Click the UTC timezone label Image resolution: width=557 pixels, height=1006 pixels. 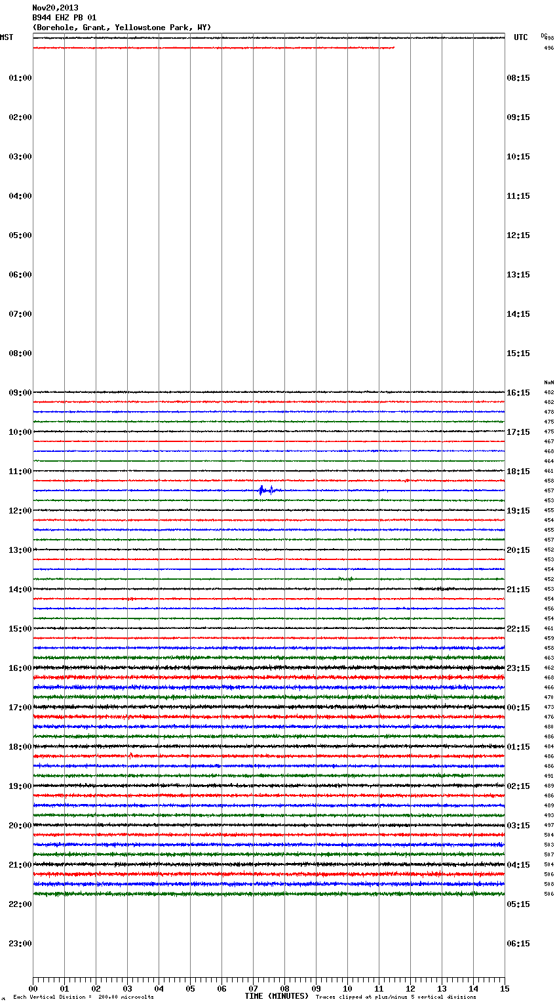pos(521,37)
